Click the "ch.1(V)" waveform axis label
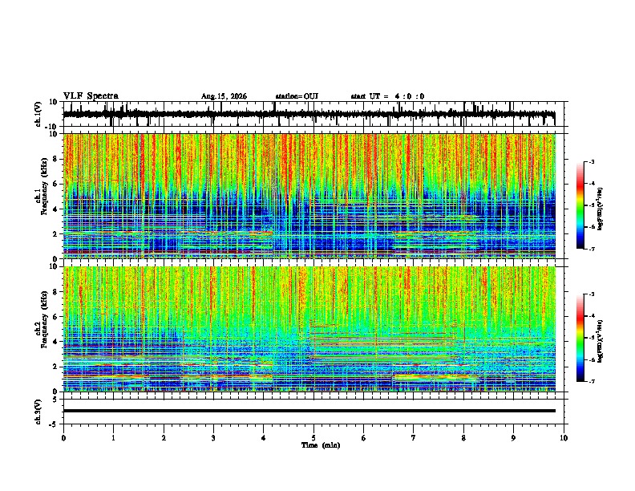635x491 pixels. (38, 114)
